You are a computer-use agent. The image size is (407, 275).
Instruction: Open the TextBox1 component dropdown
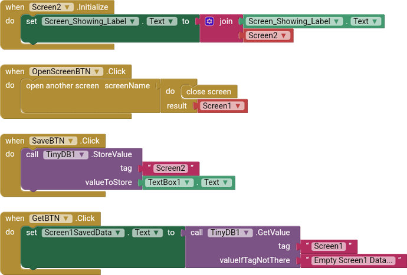[169, 183]
